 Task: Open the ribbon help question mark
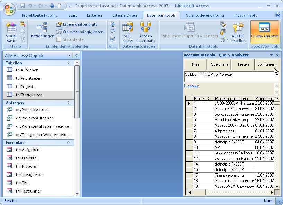(x=277, y=15)
